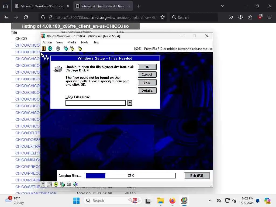This screenshot has width=276, height=207.
Task: Switch to Internet Archive: View Archive tab
Action: (x=103, y=6)
